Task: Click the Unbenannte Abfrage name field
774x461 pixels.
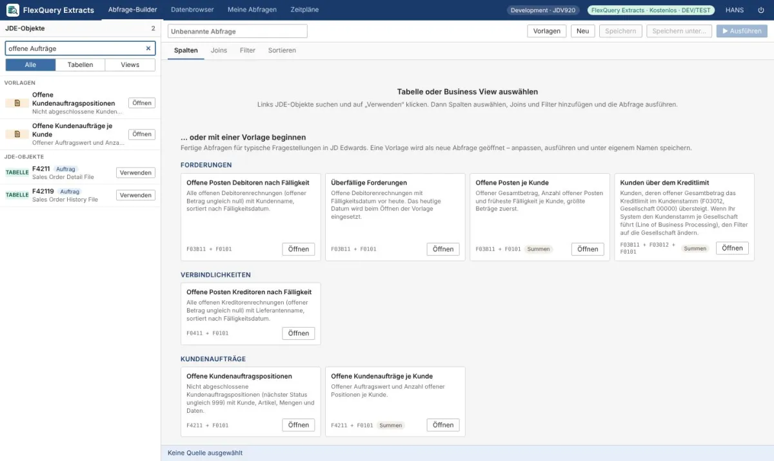Action: click(237, 31)
